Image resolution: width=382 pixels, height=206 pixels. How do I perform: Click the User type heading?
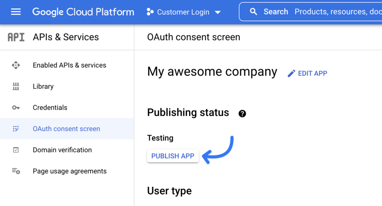click(x=169, y=191)
